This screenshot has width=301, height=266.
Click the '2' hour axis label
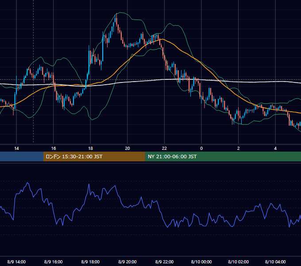239,149
